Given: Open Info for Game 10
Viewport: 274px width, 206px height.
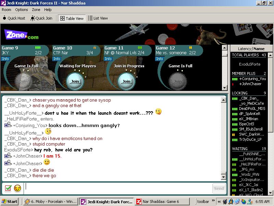Looking at the screenshot, I should [57, 59].
